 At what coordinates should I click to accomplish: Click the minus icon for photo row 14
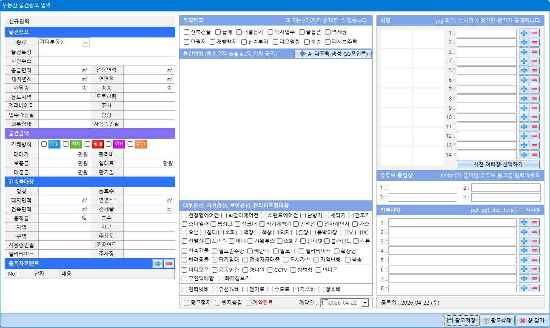coord(535,155)
